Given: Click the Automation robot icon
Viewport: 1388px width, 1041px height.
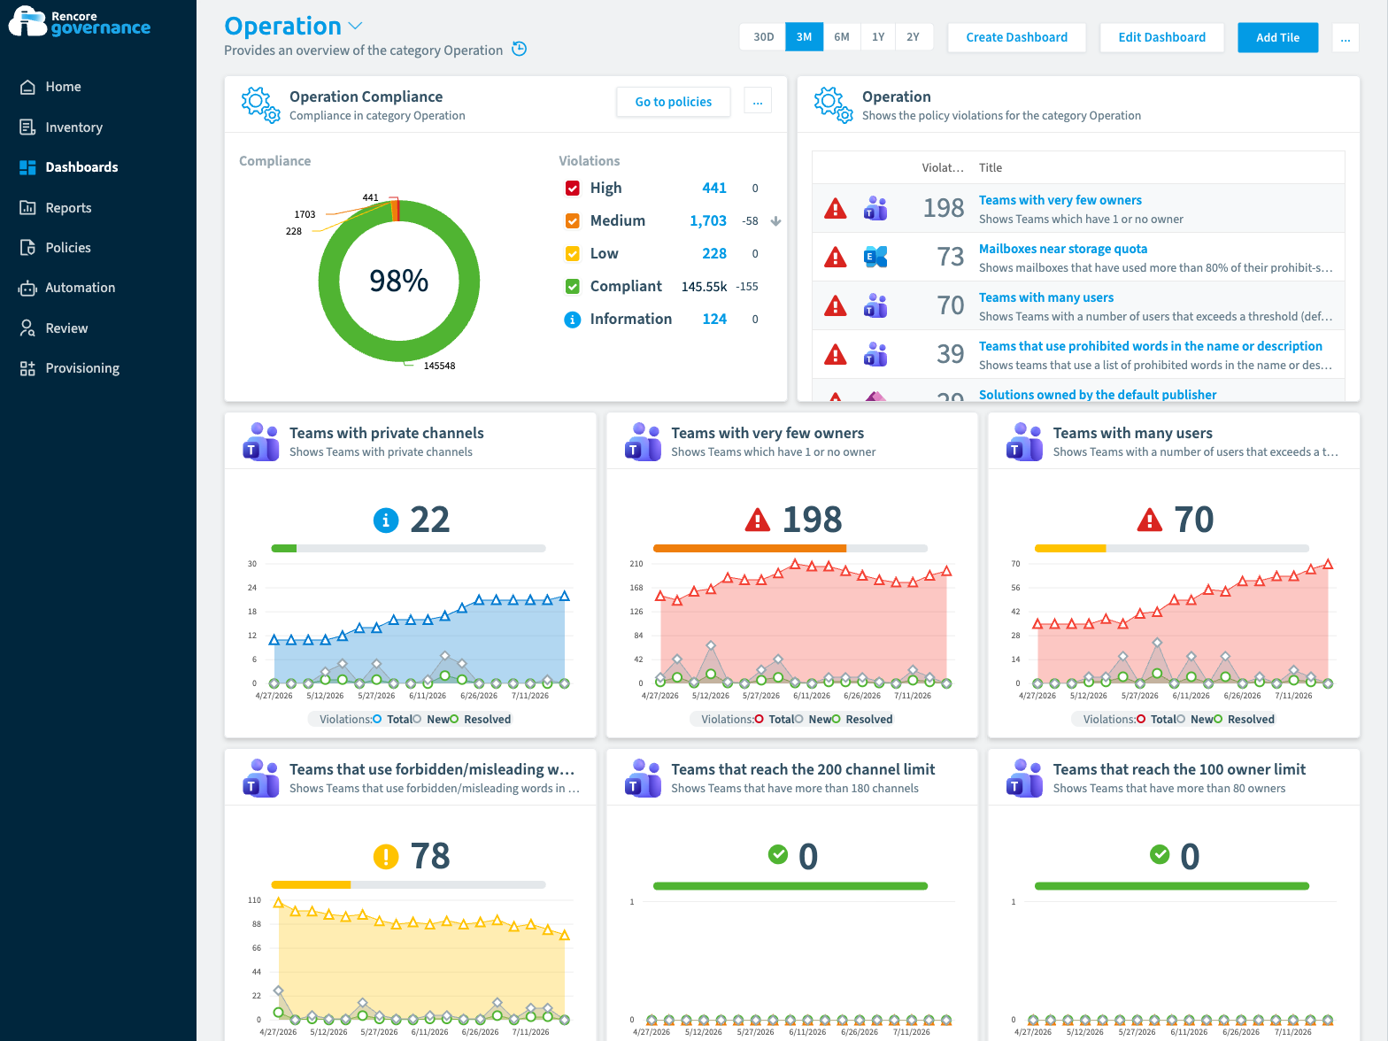Looking at the screenshot, I should [x=27, y=288].
